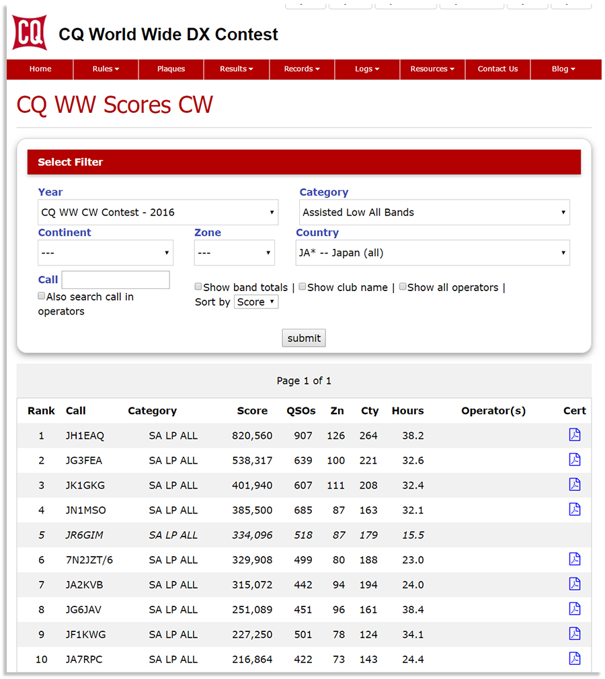Expand the Category dropdown
The image size is (605, 679).
434,212
